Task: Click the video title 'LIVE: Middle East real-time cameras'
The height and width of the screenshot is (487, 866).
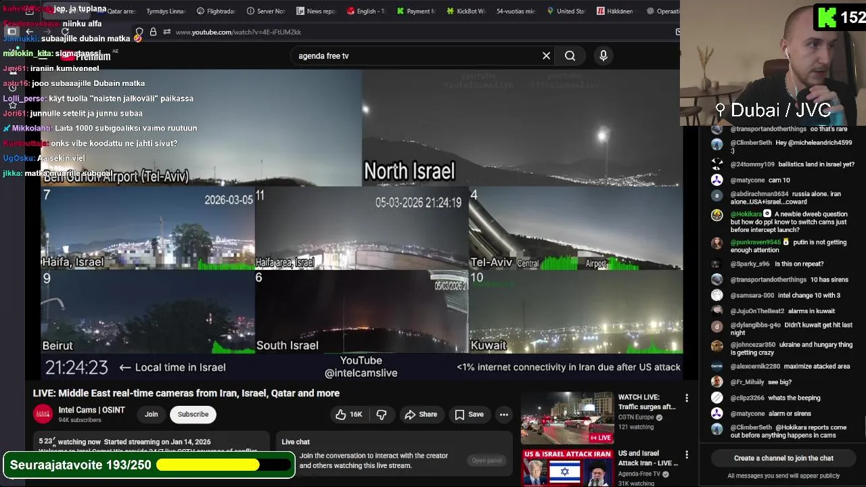Action: point(186,393)
